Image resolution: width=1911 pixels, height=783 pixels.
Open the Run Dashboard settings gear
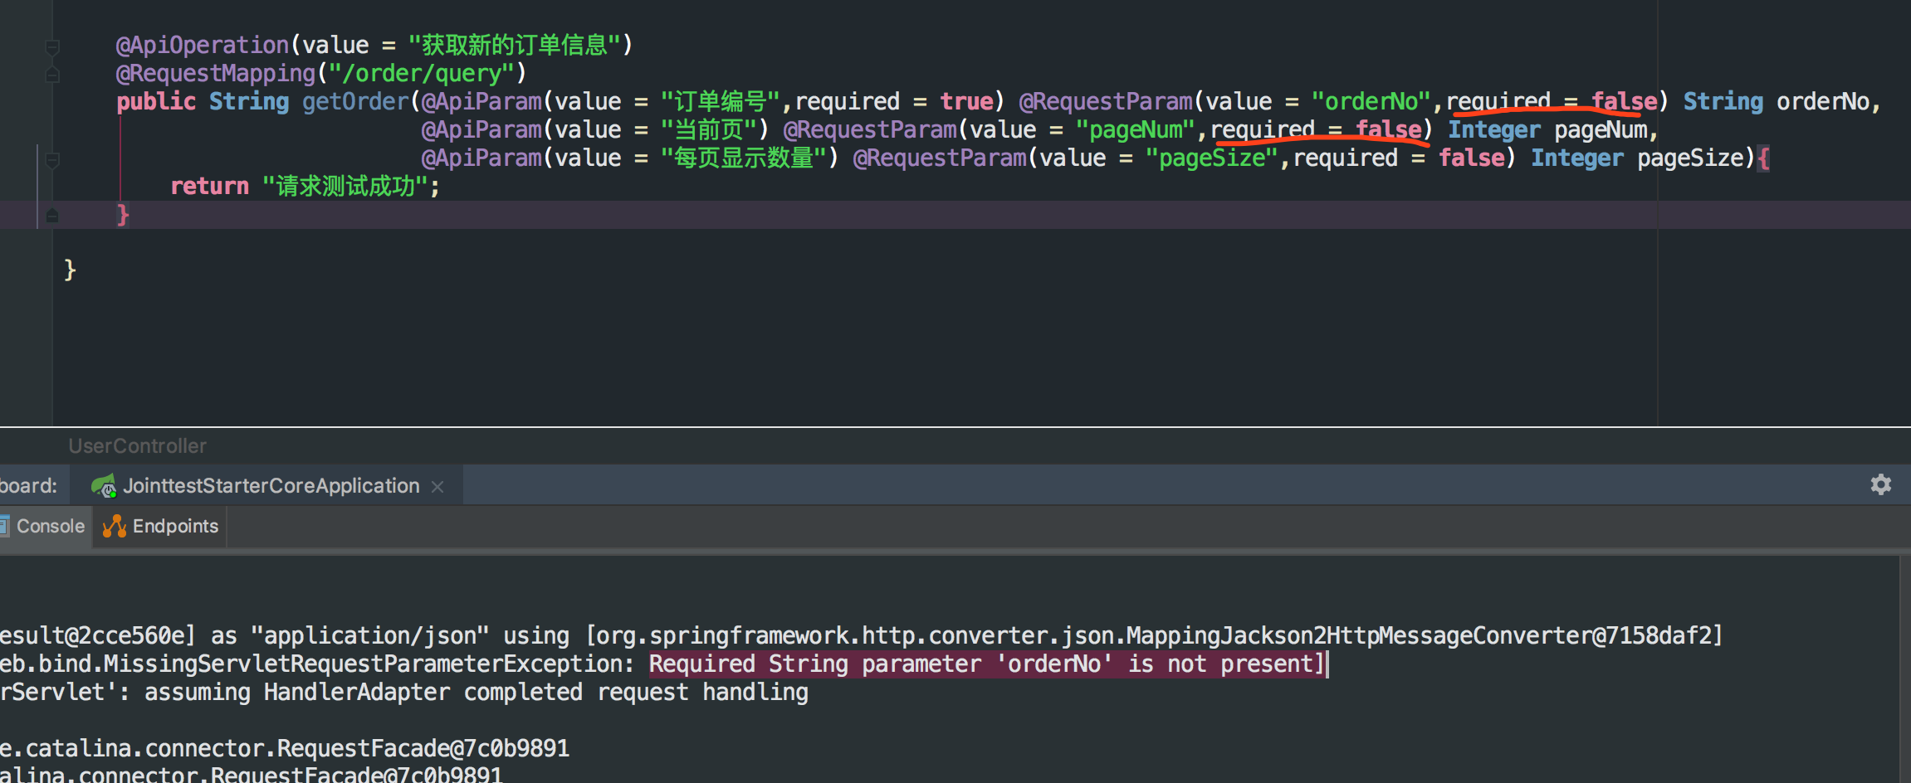click(x=1880, y=484)
